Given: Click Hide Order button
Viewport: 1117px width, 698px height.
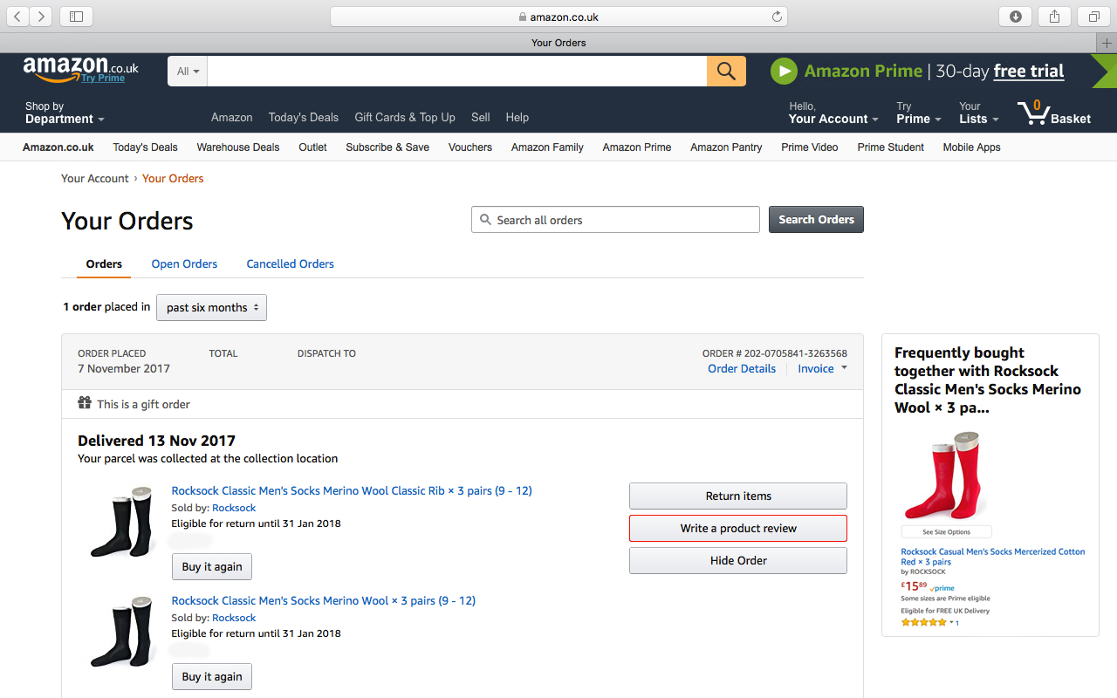Looking at the screenshot, I should coord(738,560).
